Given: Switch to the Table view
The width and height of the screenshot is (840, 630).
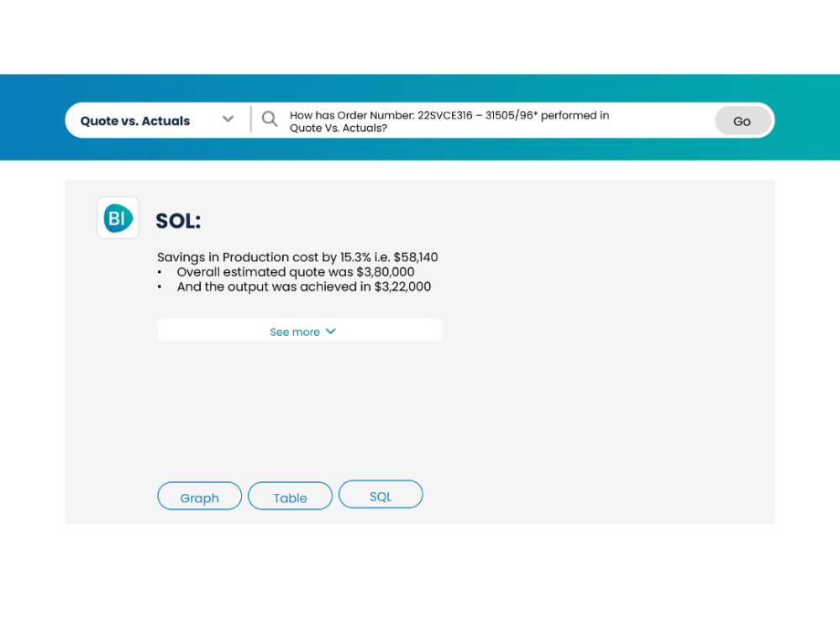Looking at the screenshot, I should point(290,496).
